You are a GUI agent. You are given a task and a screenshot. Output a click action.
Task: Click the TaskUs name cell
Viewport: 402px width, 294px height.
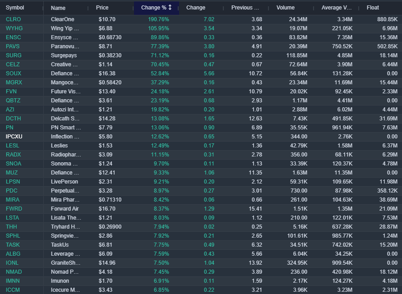pyautogui.click(x=60, y=245)
